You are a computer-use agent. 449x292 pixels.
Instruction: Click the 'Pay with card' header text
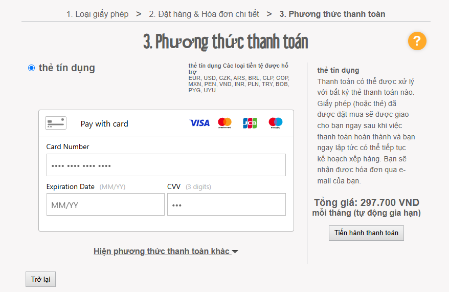click(104, 123)
